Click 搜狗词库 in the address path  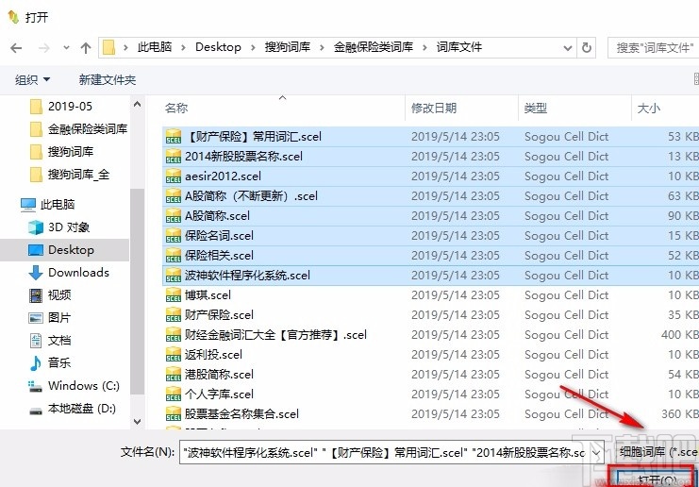pyautogui.click(x=288, y=47)
